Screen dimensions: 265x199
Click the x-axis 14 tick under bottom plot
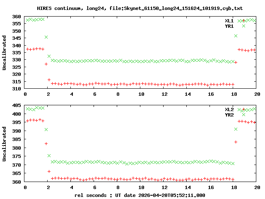coord(188,187)
